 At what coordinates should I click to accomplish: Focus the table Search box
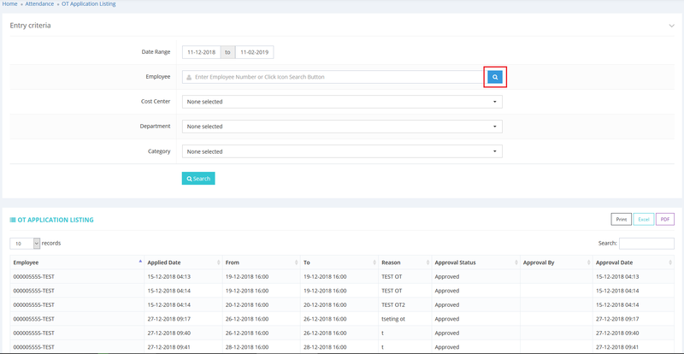pyautogui.click(x=646, y=244)
